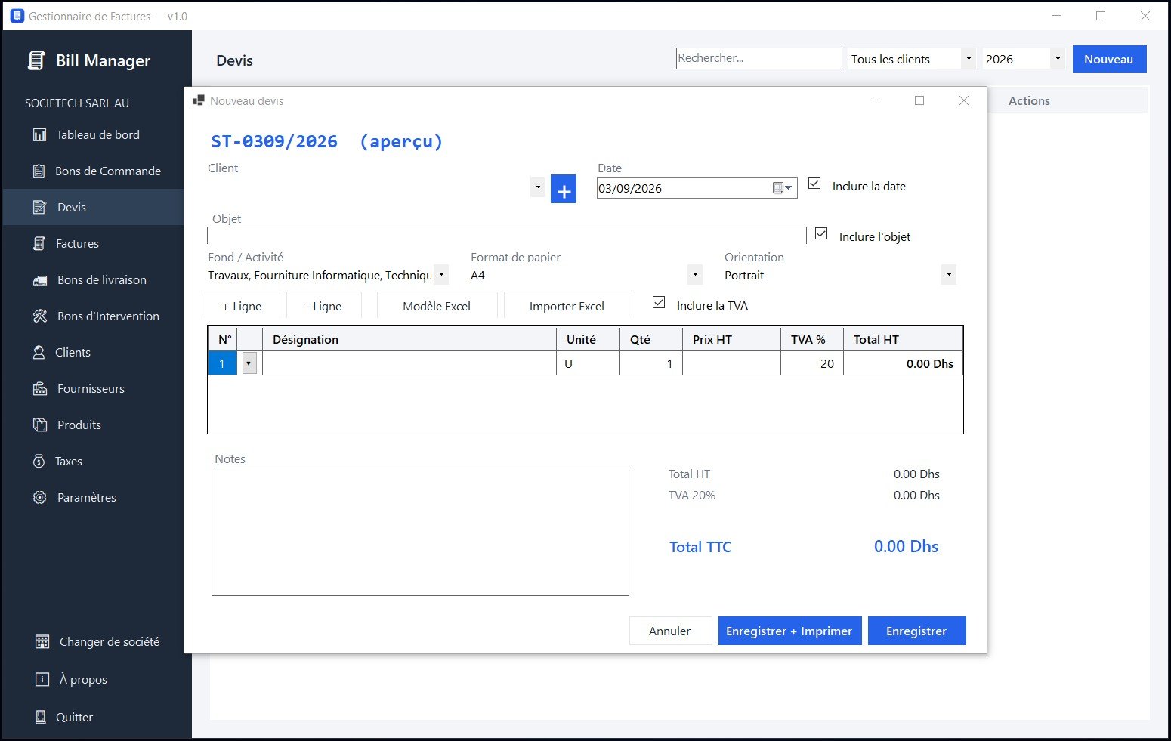Click the Factures receipt icon
Viewport: 1171px width, 741px height.
(x=39, y=244)
